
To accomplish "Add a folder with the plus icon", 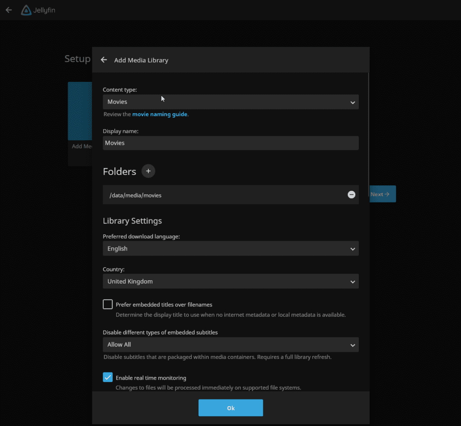I will (x=149, y=171).
